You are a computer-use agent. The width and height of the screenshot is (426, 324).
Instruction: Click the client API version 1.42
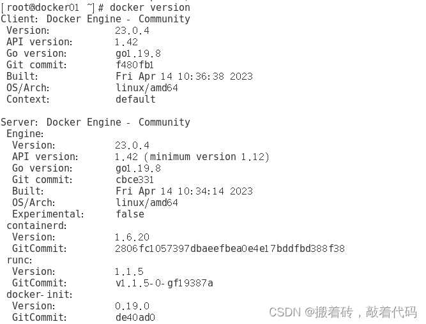point(126,42)
